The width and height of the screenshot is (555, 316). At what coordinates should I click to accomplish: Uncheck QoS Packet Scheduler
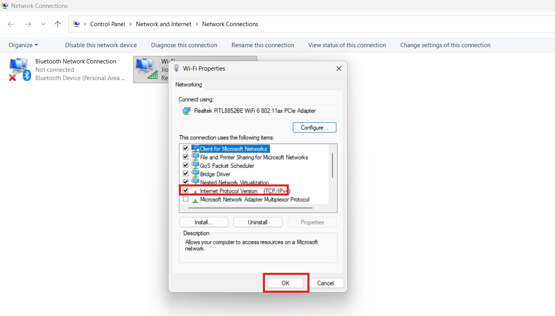(x=185, y=165)
